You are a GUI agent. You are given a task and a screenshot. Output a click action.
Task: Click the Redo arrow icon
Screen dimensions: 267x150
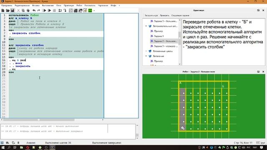pos(39,10)
